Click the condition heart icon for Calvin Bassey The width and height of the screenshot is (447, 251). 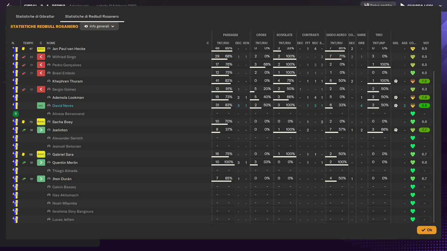click(x=412, y=187)
